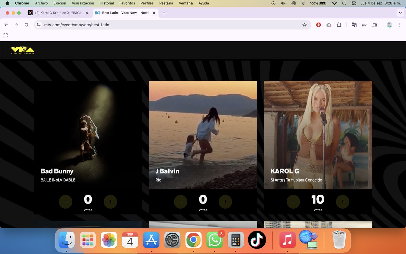
Task: Add a vote for KAROL G
Action: 342,202
